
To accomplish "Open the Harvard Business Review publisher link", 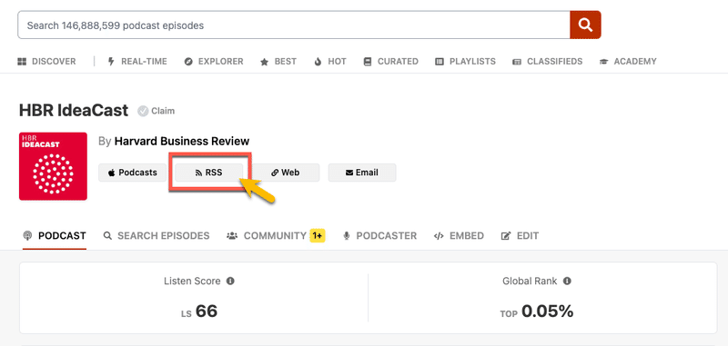I will [x=181, y=142].
